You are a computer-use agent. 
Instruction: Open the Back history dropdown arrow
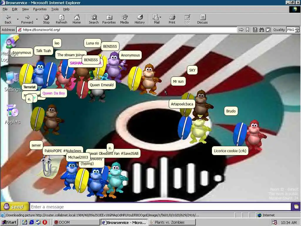(x=18, y=19)
